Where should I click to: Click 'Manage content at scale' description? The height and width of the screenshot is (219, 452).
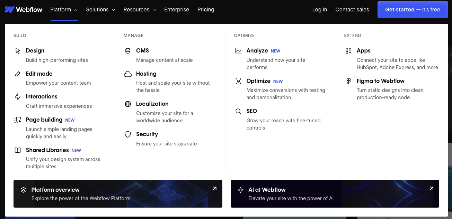164,60
